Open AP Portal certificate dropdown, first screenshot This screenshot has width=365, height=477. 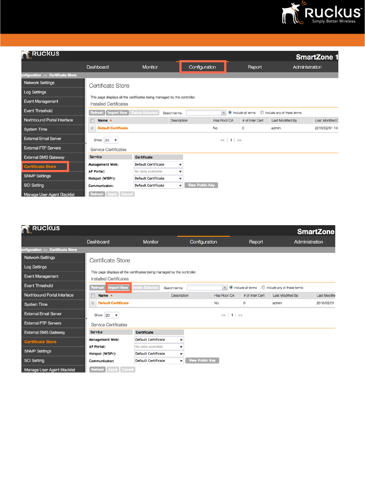(x=158, y=172)
